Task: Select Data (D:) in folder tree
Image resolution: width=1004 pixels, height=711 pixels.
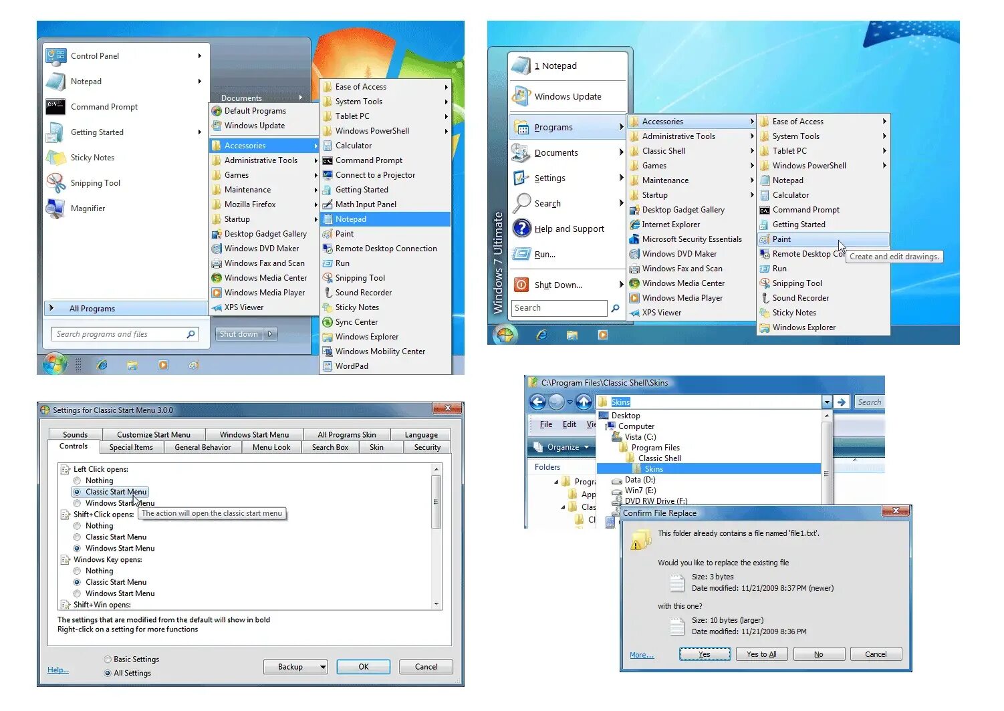Action: point(640,480)
